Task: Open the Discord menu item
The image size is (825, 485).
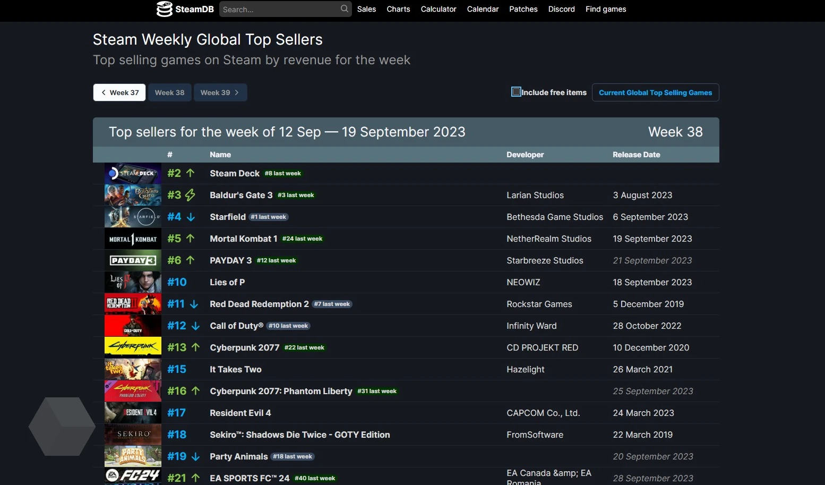Action: tap(561, 9)
